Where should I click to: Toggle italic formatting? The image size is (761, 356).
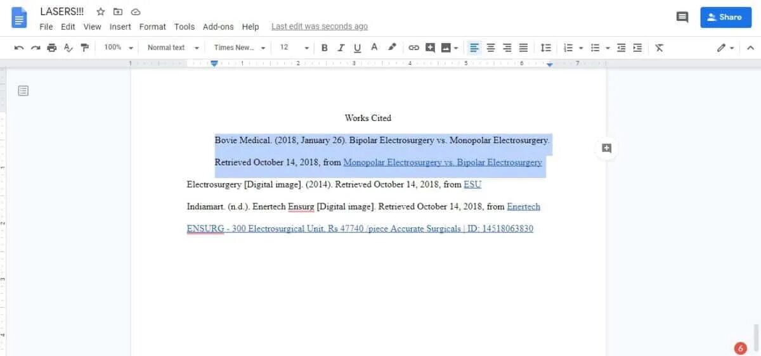tap(341, 48)
